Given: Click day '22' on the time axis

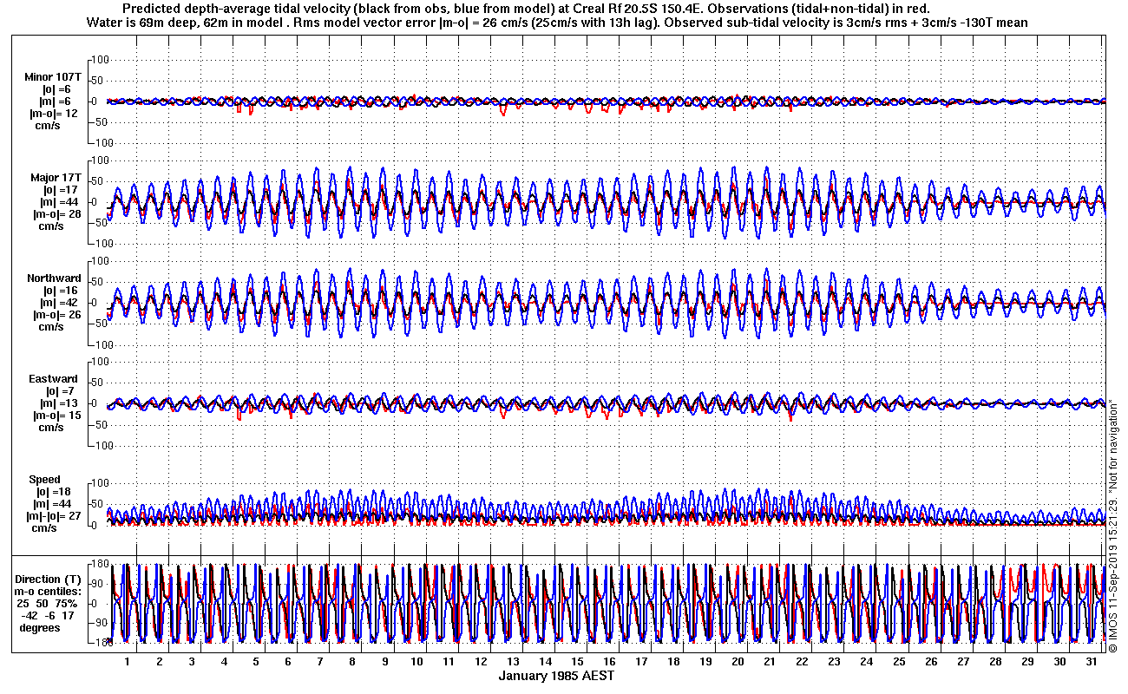Looking at the screenshot, I should click(x=802, y=661).
